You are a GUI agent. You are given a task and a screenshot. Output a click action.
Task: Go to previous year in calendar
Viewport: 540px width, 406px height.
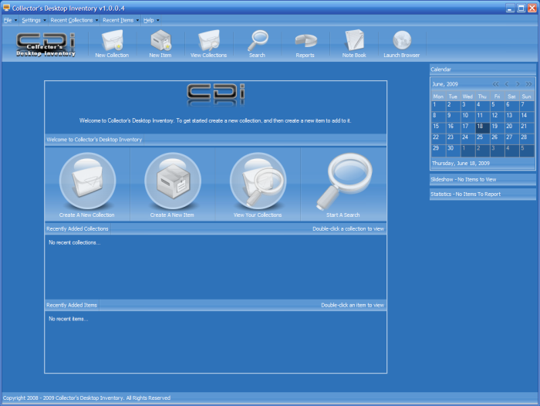(495, 84)
